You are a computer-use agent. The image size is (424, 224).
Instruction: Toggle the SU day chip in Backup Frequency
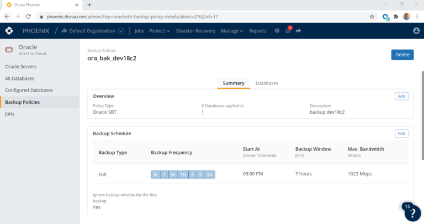[209, 174]
